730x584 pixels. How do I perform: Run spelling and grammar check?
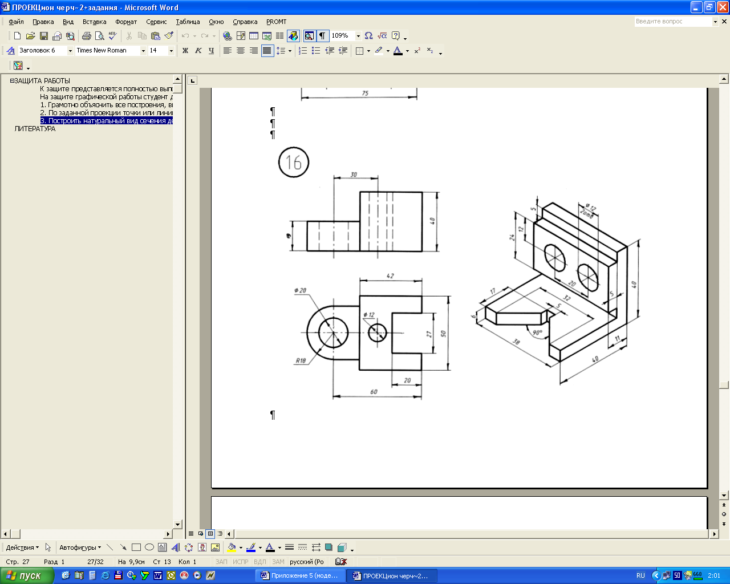[x=112, y=36]
